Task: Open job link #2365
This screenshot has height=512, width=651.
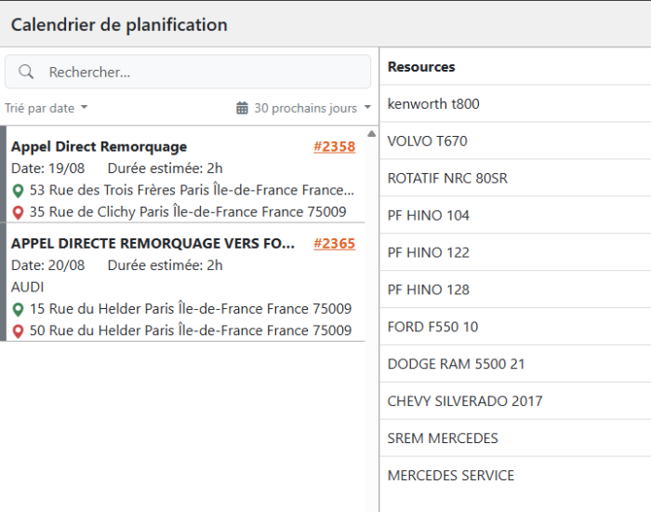Action: [x=334, y=244]
